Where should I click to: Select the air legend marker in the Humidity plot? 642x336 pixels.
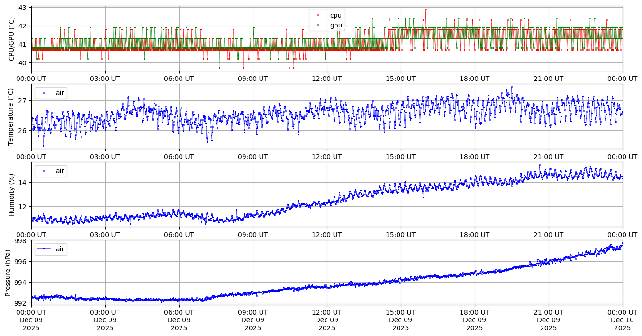pos(44,171)
